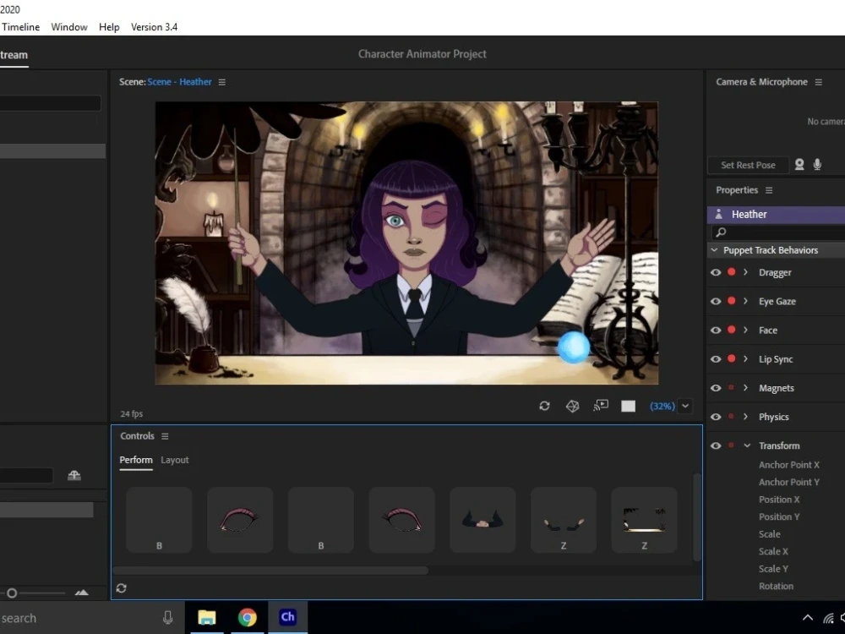845x634 pixels.
Task: Disarm the red record dot for Face
Action: pos(731,330)
